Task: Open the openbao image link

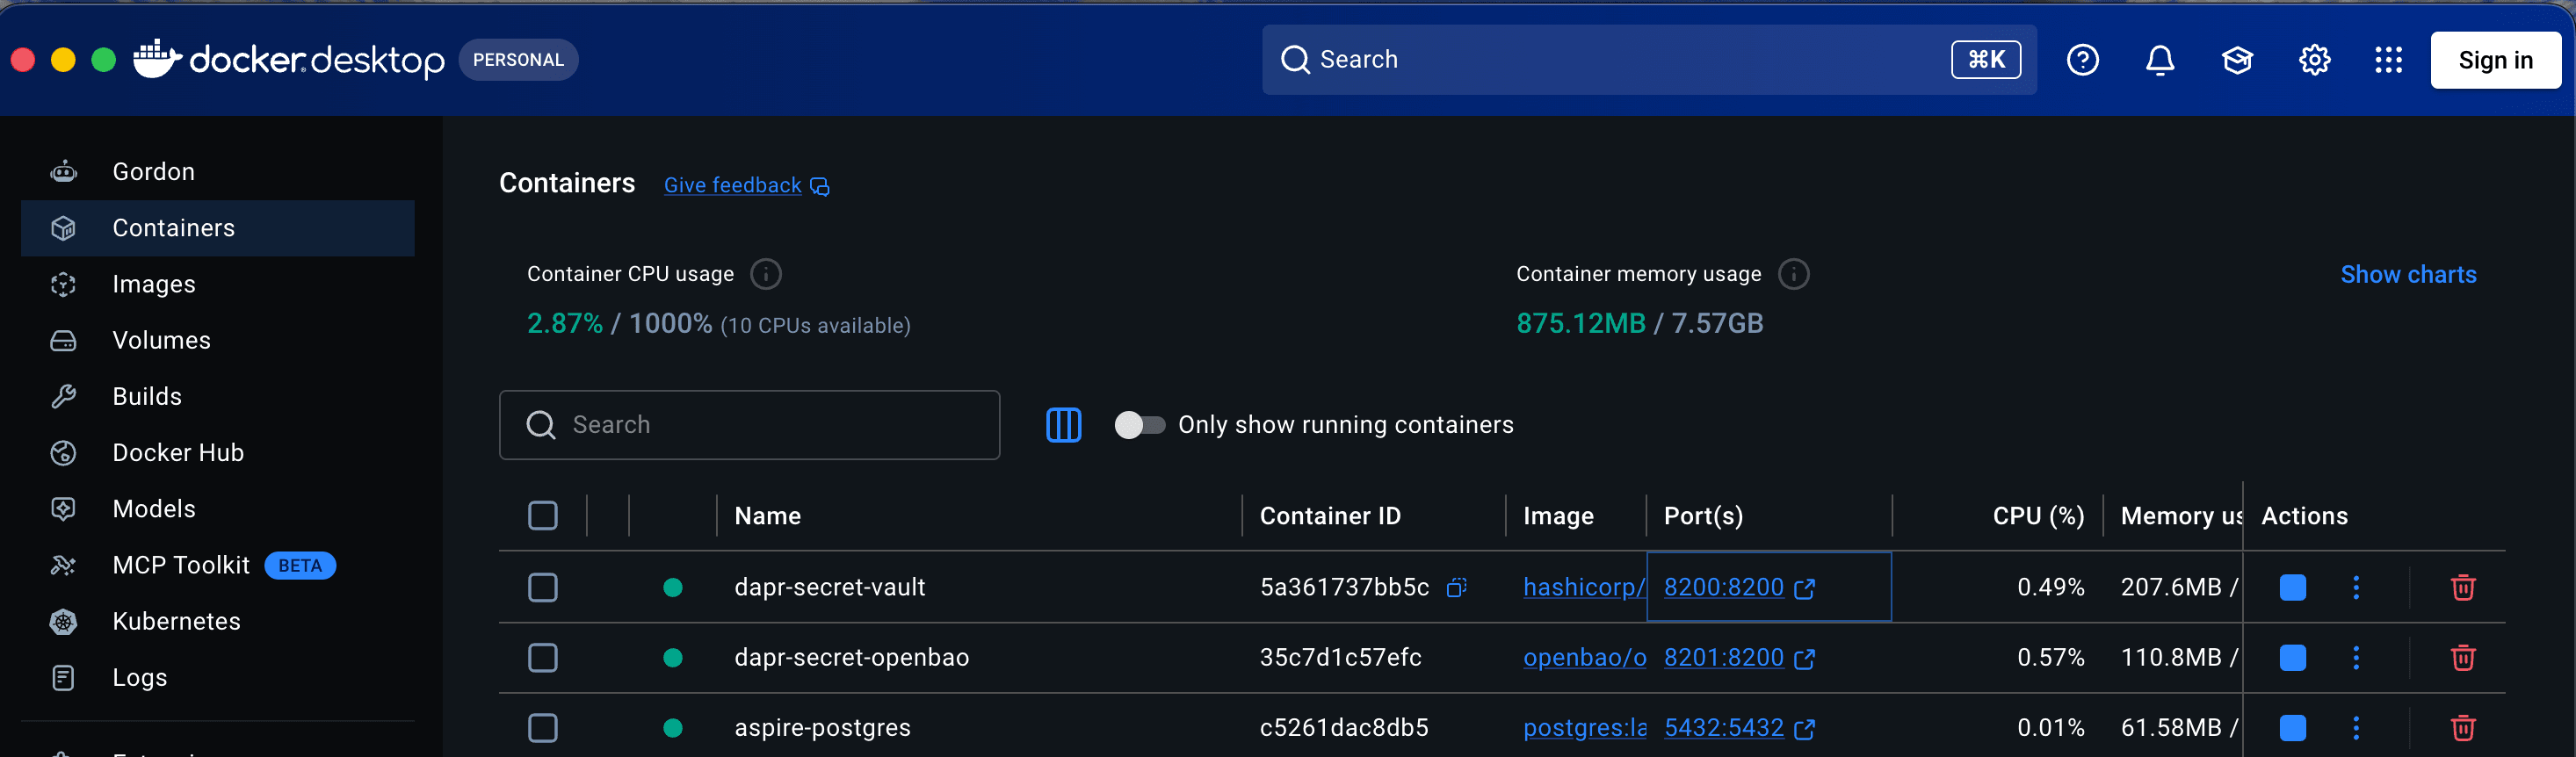Action: 1584,658
